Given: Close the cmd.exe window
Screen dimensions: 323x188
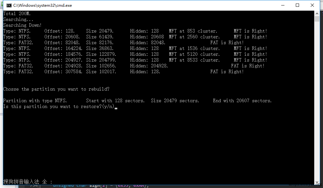Looking at the screenshot, I should 312,5.
